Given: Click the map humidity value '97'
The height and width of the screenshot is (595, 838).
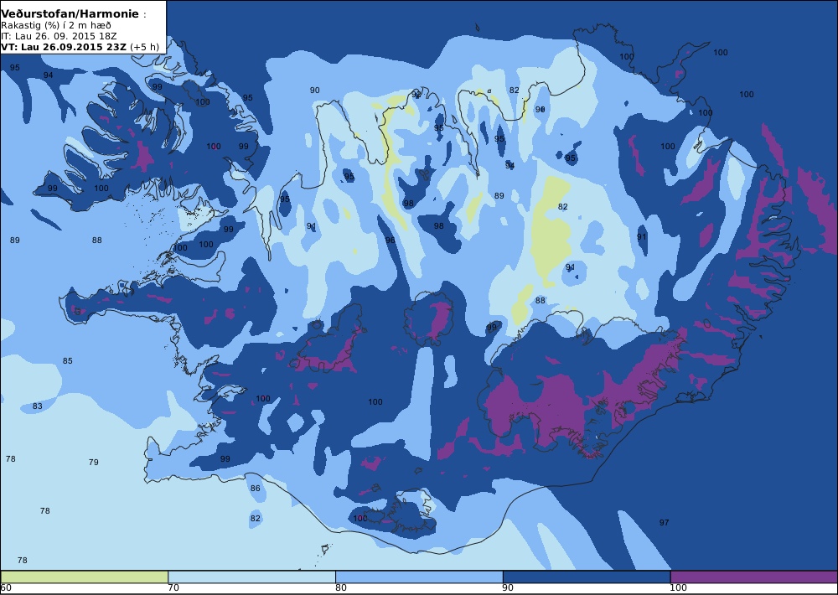Looking at the screenshot, I should click(664, 523).
